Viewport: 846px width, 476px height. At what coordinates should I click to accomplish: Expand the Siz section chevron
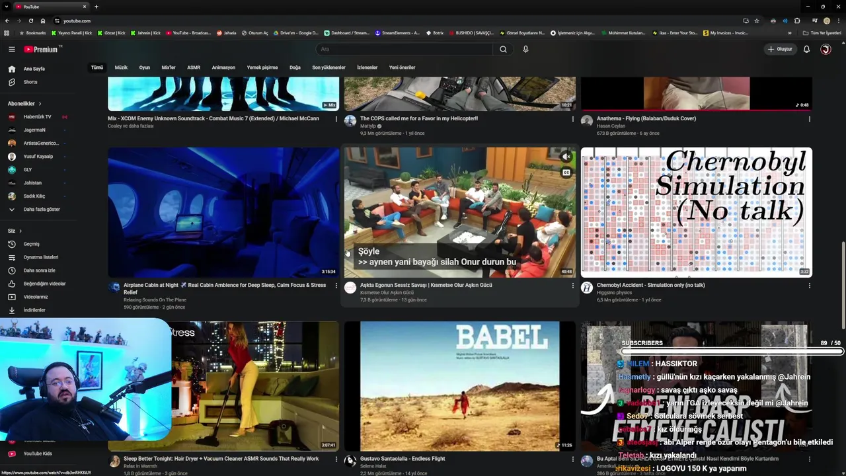point(20,231)
